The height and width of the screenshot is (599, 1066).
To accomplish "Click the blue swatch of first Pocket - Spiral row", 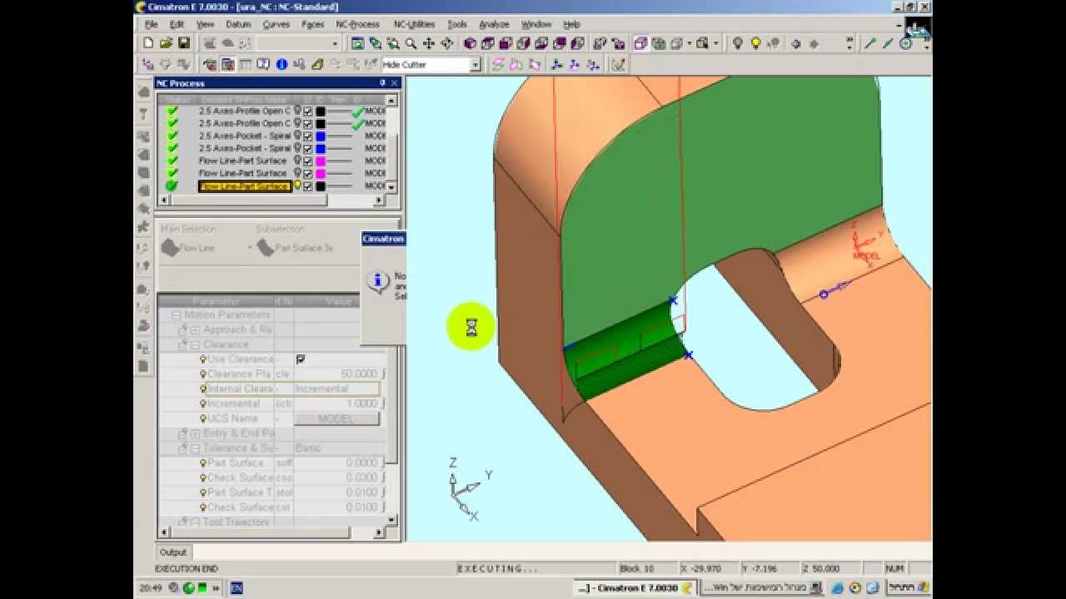I will pyautogui.click(x=320, y=136).
